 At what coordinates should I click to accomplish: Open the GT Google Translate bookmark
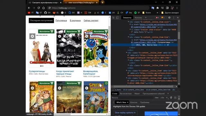(x=39, y=13)
